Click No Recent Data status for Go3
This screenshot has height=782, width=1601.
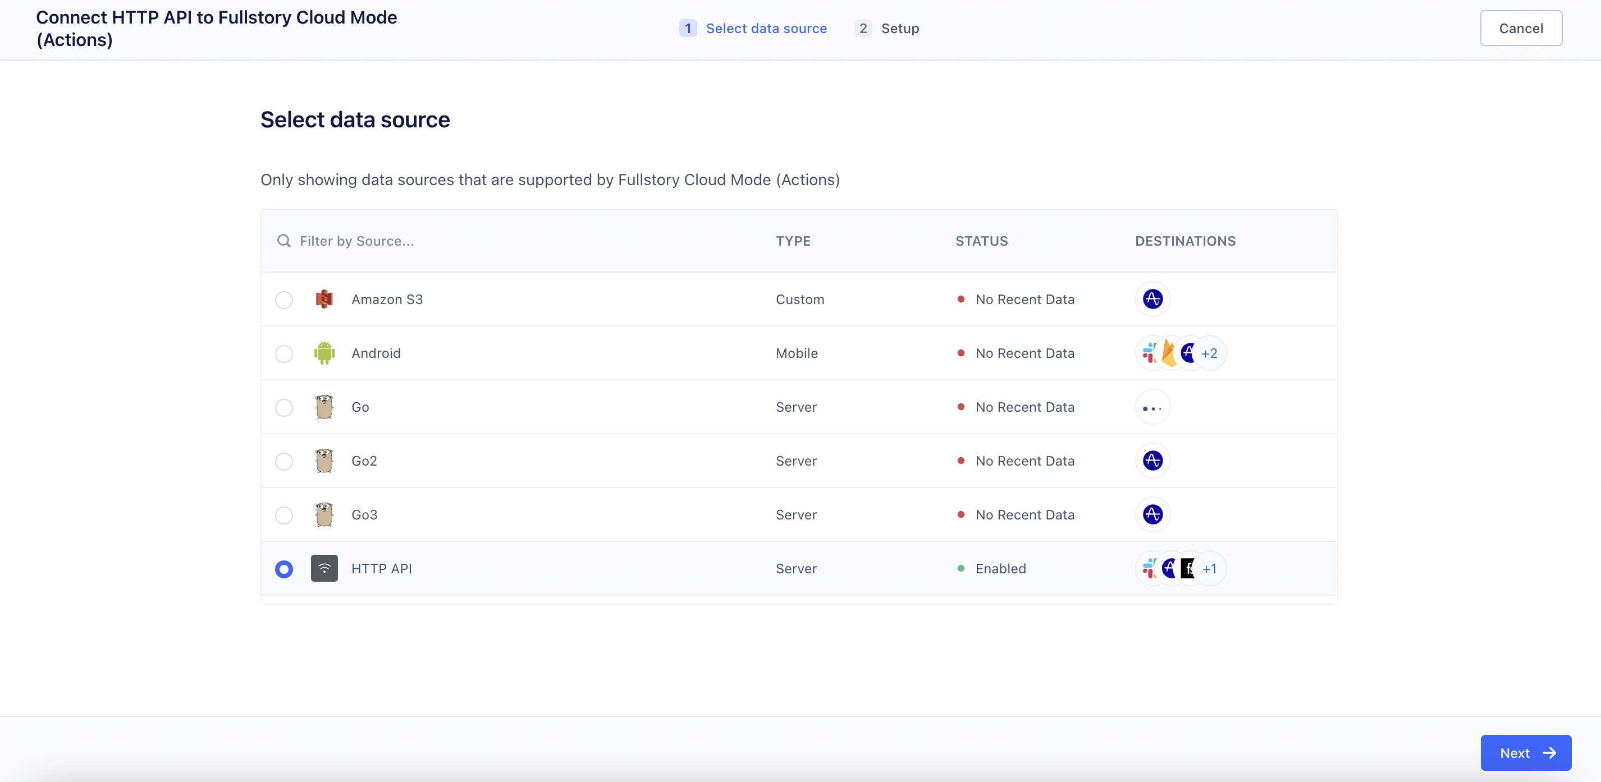pyautogui.click(x=1016, y=515)
